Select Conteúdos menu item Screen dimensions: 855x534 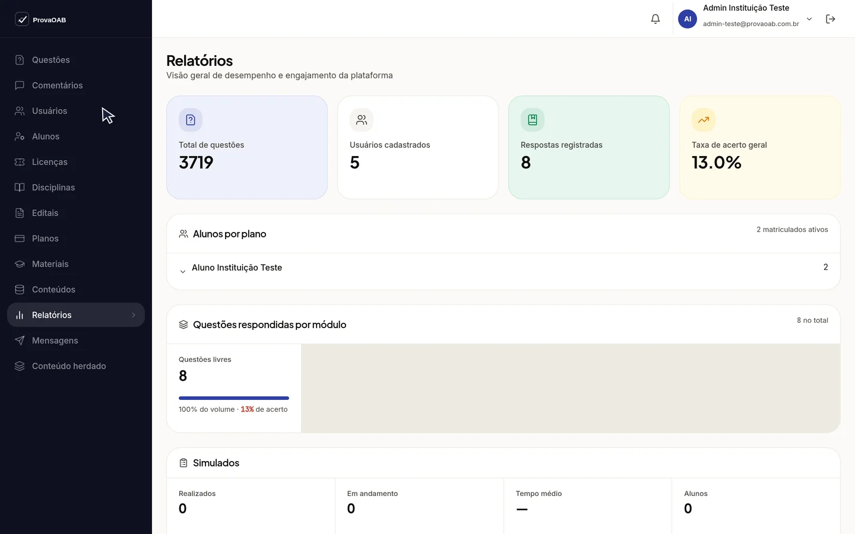coord(76,290)
